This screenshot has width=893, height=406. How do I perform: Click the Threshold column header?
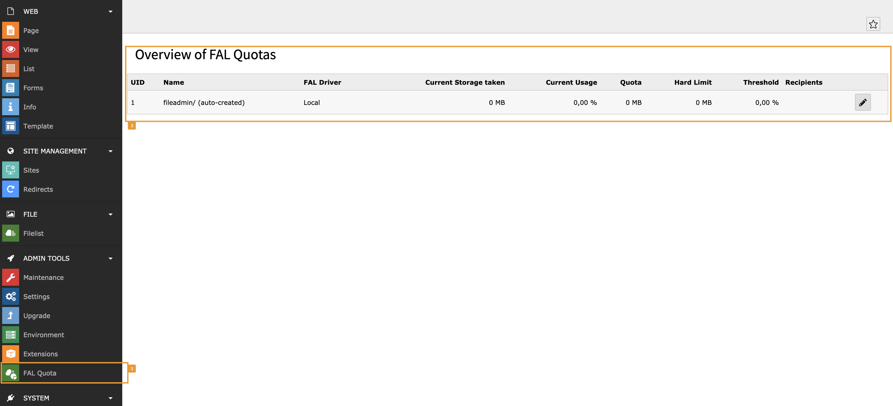pos(761,82)
